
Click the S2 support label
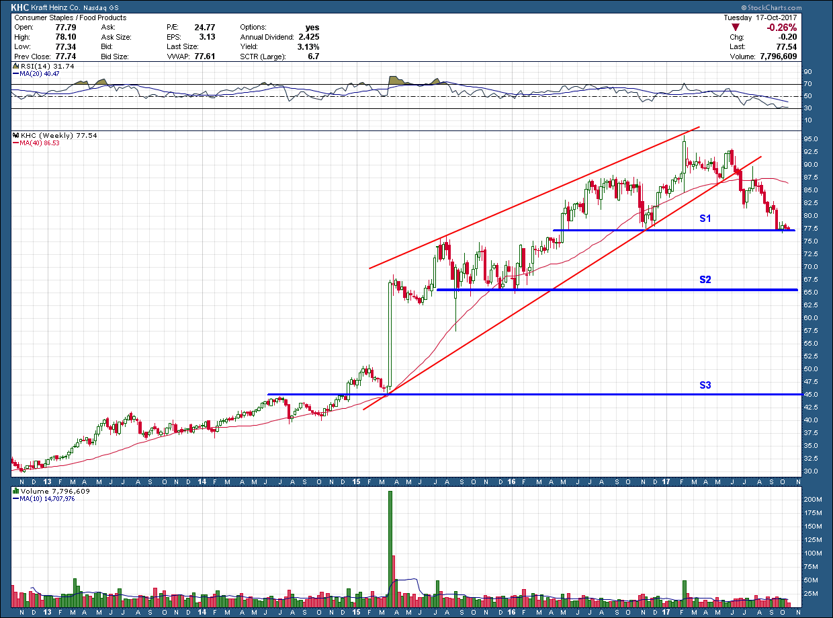(x=705, y=279)
